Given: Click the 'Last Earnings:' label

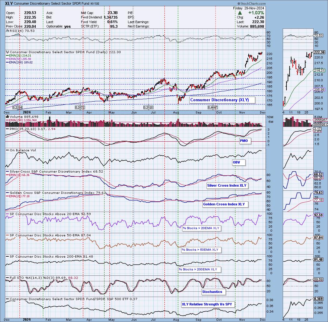Looking at the screenshot, I should [138, 22].
